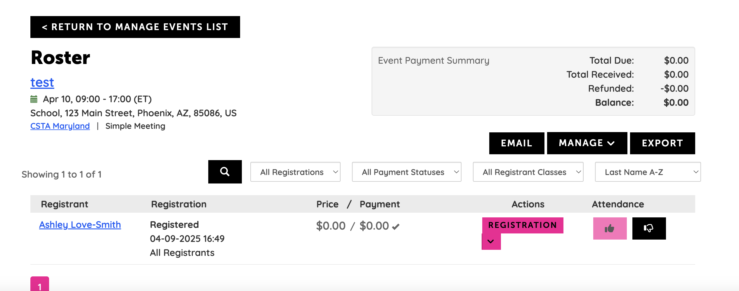Open Ashley Love-Smith registrant profile

click(x=80, y=225)
